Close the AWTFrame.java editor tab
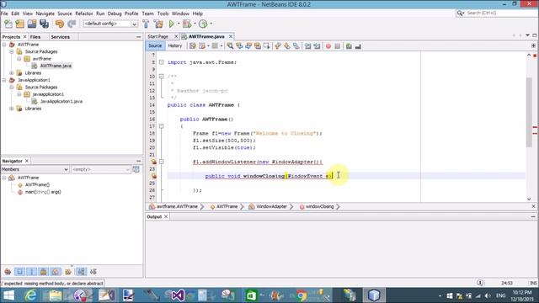Image resolution: width=539 pixels, height=303 pixels. 231,36
